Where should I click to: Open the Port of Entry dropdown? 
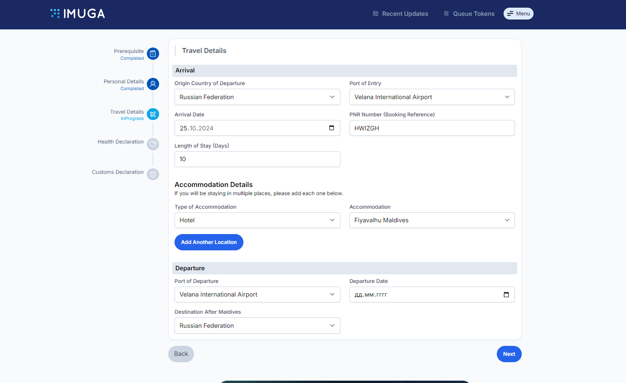pos(432,97)
